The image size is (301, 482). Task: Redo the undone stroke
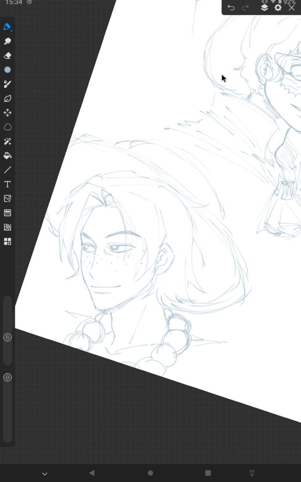[245, 8]
